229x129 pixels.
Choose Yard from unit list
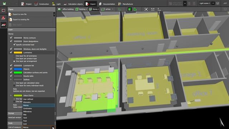point(39,118)
